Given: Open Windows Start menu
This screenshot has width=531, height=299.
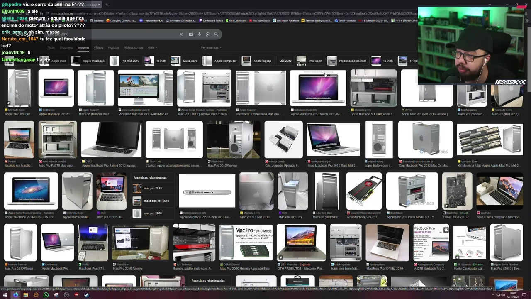Looking at the screenshot, I should [5, 295].
